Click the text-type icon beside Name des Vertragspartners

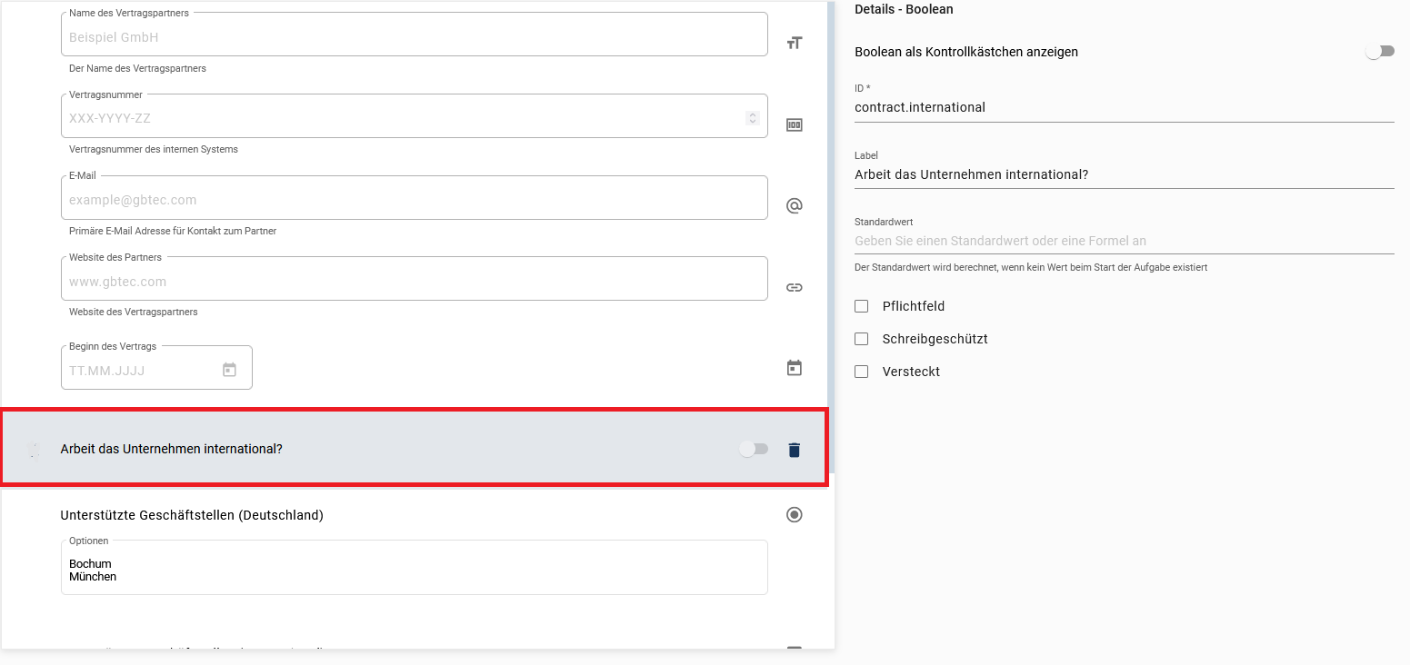(794, 43)
